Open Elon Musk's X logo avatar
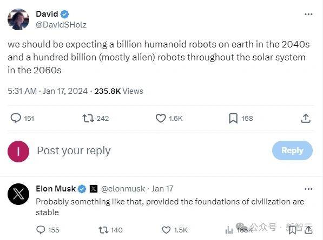 click(18, 194)
